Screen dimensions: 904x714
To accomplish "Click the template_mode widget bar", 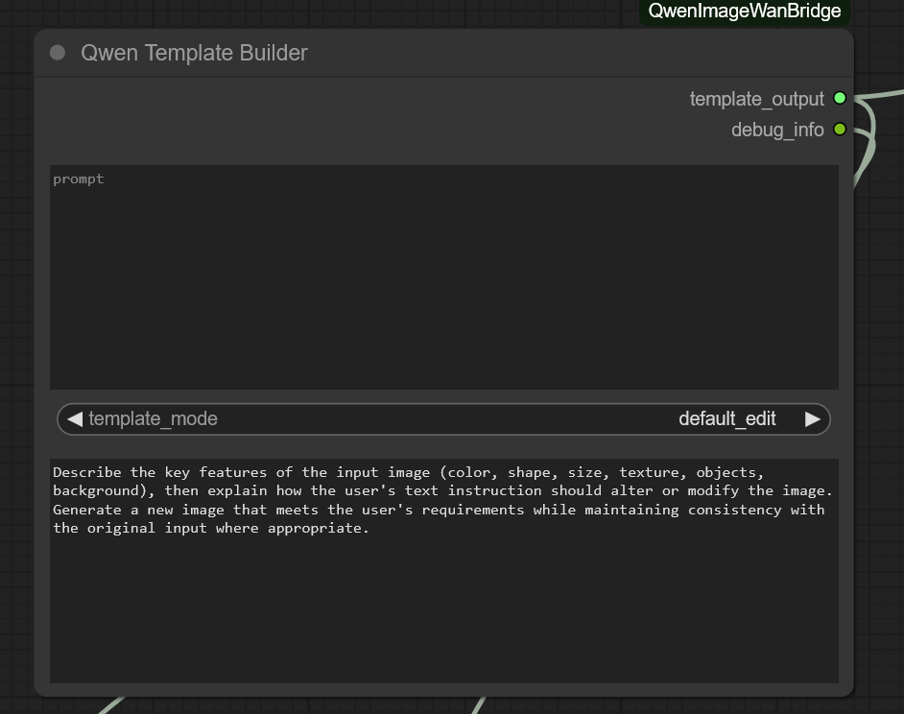I will point(441,418).
